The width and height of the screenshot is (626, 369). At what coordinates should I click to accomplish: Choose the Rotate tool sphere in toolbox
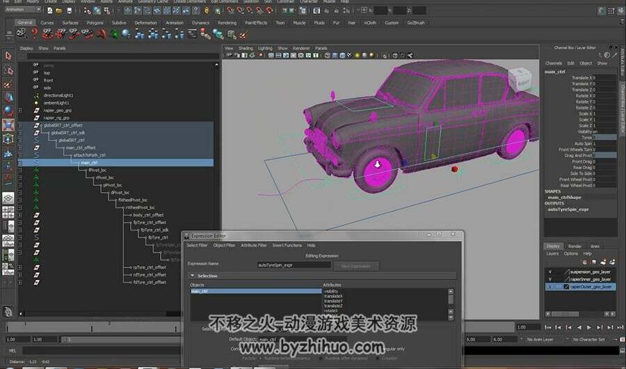pos(8,111)
